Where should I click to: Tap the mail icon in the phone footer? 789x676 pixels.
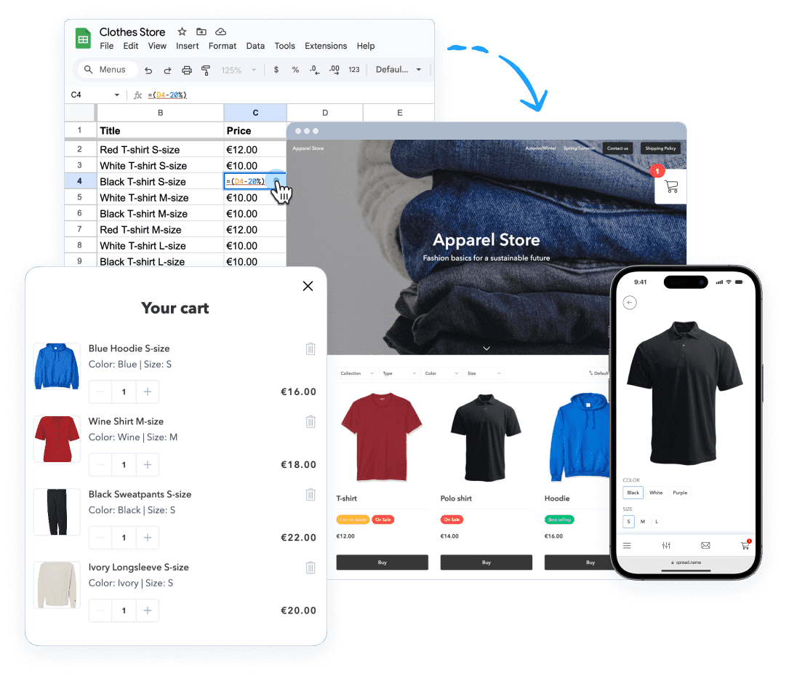(705, 545)
